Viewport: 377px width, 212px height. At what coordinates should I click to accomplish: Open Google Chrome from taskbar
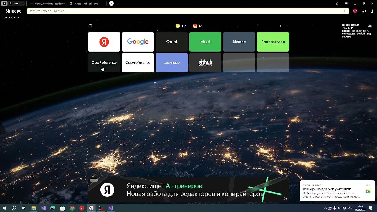pos(72,208)
